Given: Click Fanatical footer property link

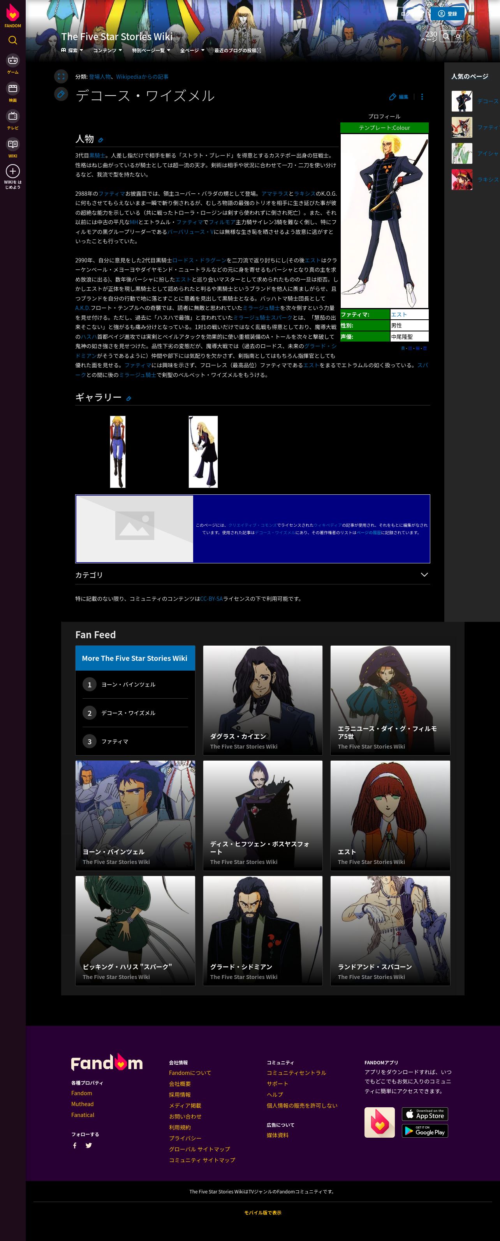Looking at the screenshot, I should pos(83,1115).
